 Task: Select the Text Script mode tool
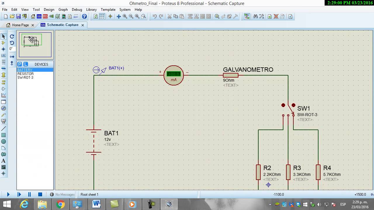[x=4, y=62]
